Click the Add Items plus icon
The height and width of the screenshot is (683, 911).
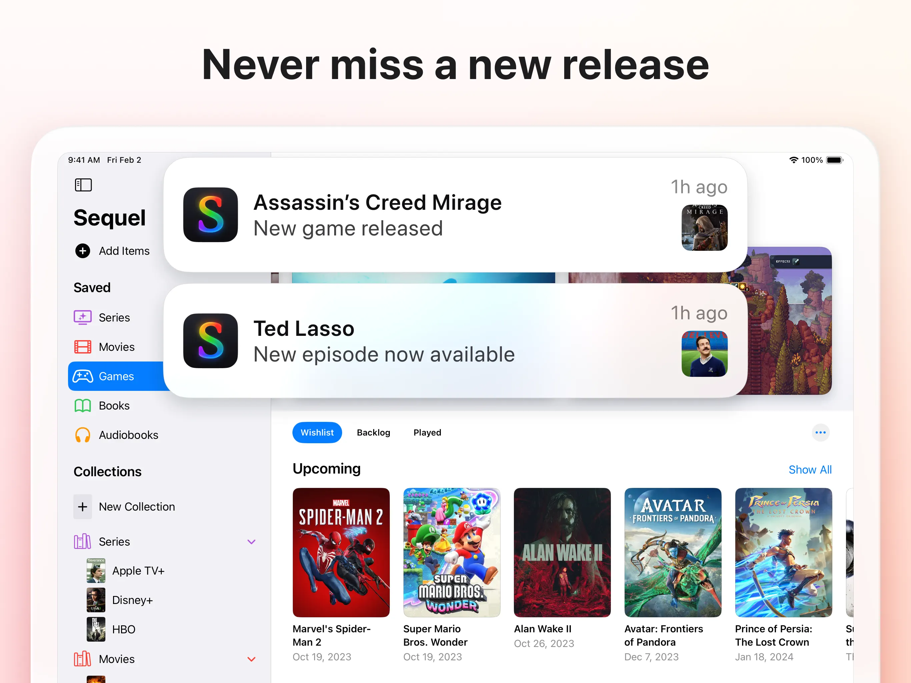click(x=82, y=251)
